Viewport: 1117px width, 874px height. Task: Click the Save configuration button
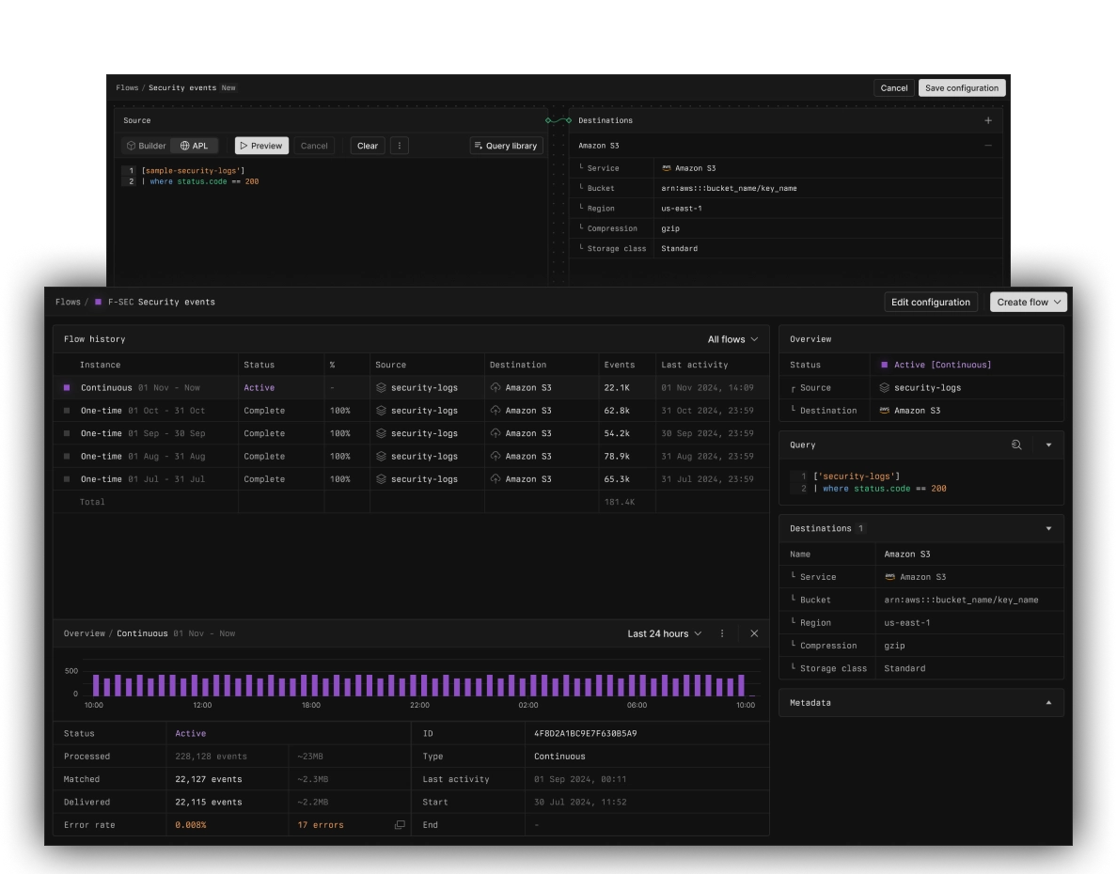pyautogui.click(x=961, y=87)
